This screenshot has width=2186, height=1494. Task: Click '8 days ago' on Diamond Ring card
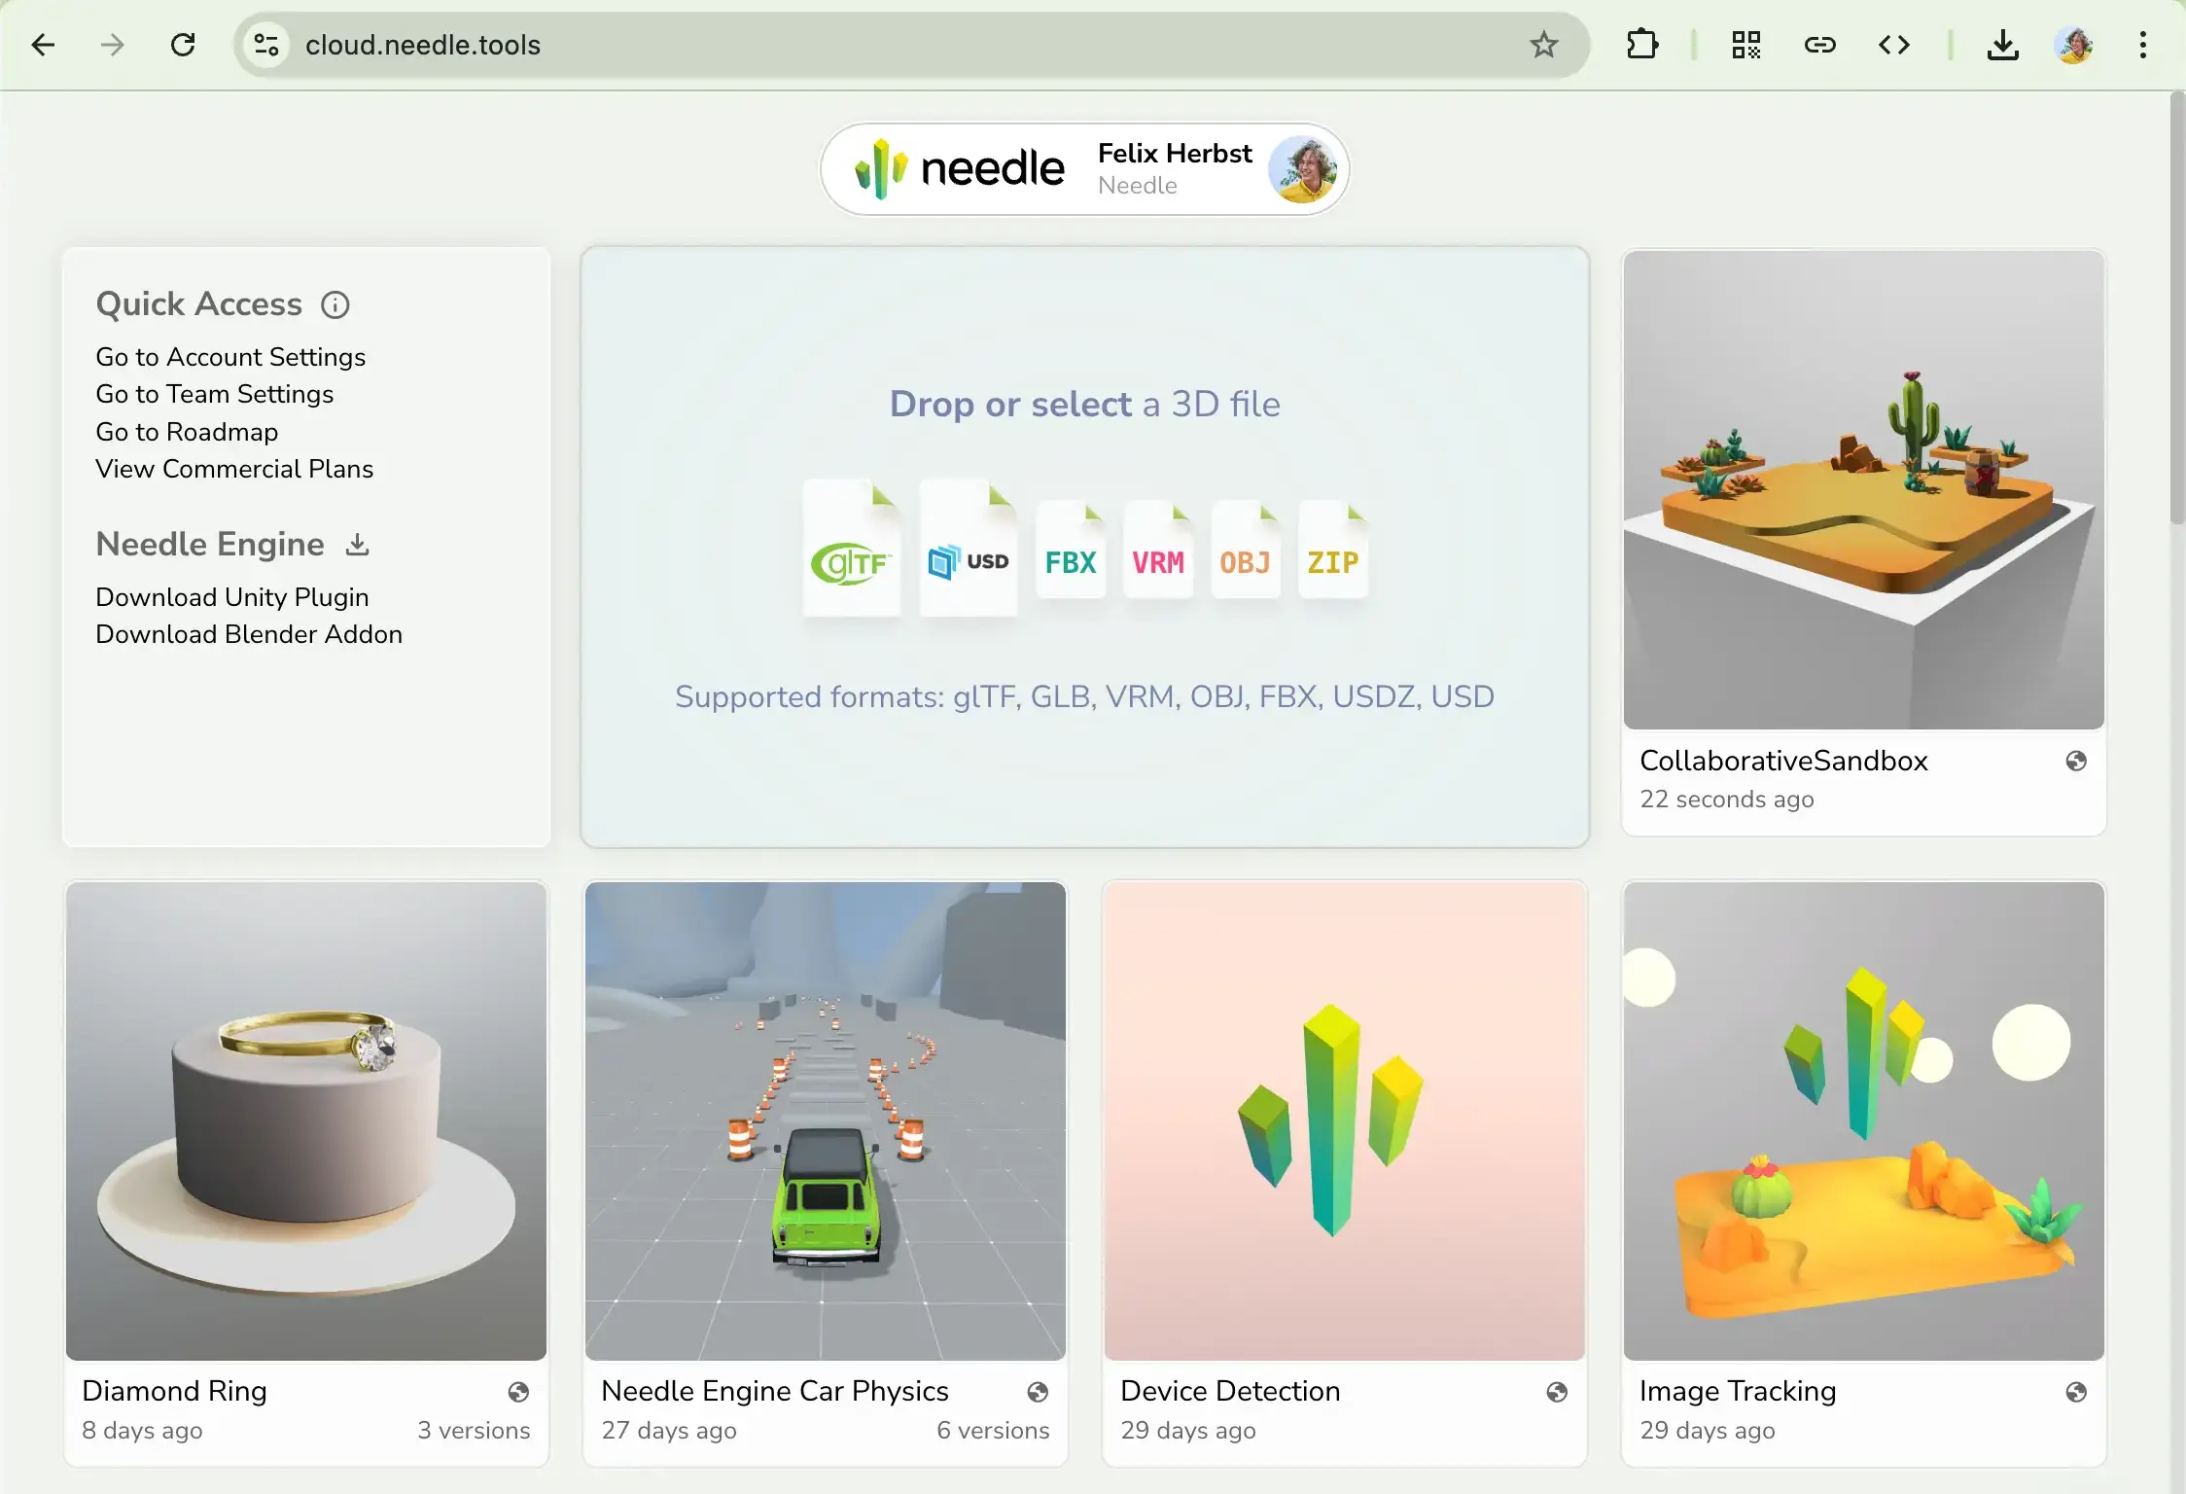pyautogui.click(x=142, y=1431)
